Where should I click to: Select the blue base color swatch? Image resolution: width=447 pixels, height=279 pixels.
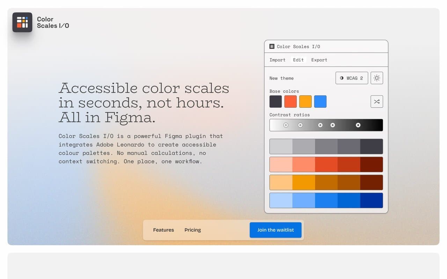tap(320, 101)
